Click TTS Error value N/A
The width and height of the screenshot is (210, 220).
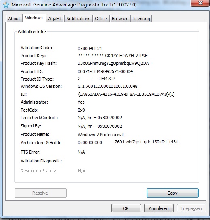[x=81, y=152]
